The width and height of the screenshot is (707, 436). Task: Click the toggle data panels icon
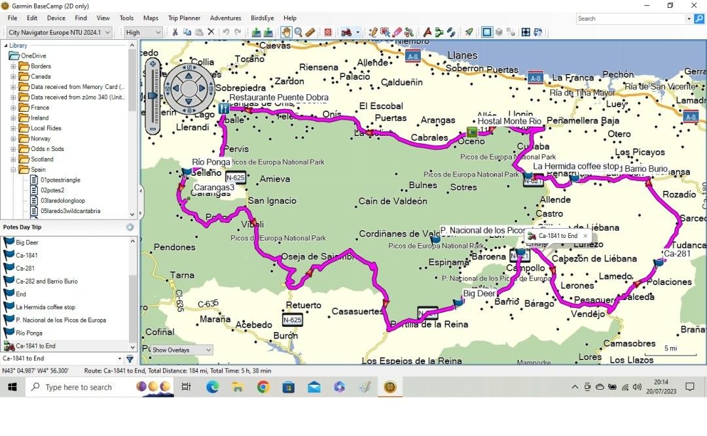(x=538, y=33)
